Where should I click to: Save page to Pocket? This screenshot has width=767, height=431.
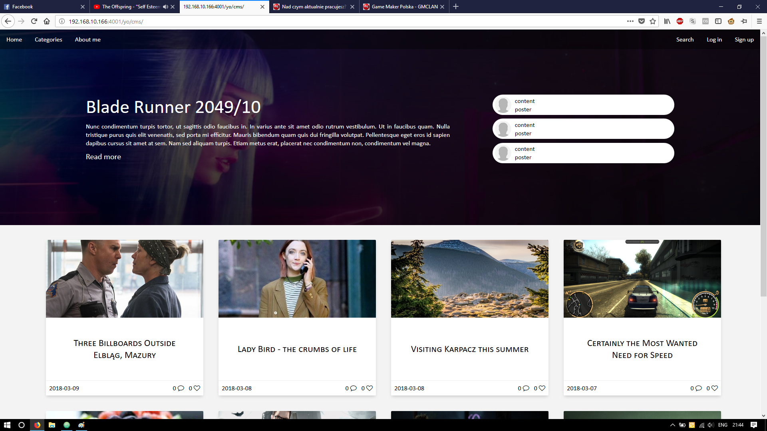642,21
